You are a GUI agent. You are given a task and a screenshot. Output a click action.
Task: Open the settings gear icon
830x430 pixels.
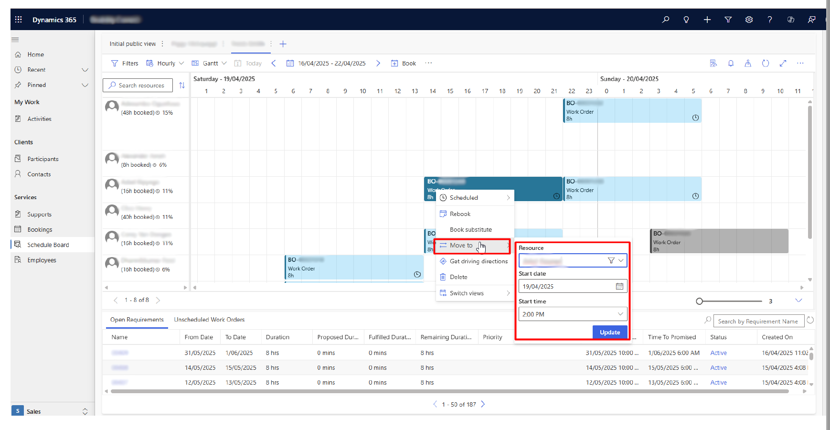click(x=749, y=20)
